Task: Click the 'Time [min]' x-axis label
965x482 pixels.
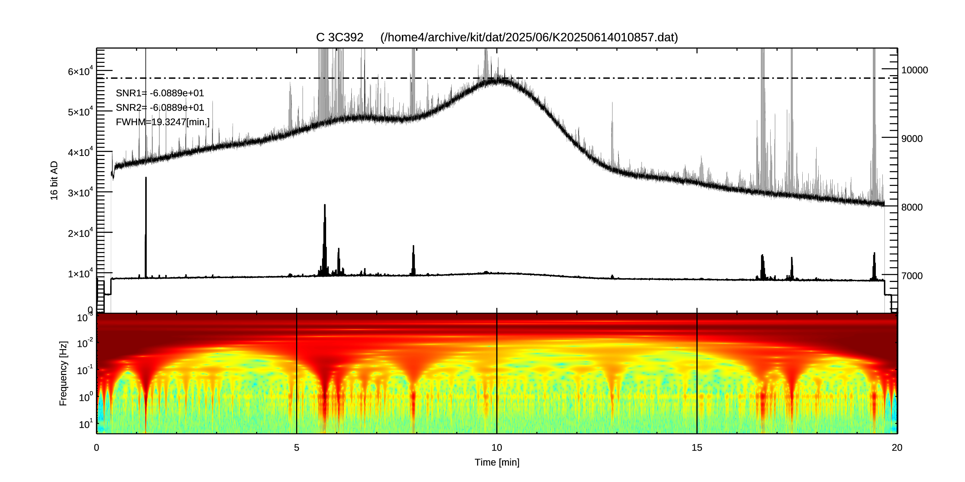Action: pyautogui.click(x=497, y=462)
